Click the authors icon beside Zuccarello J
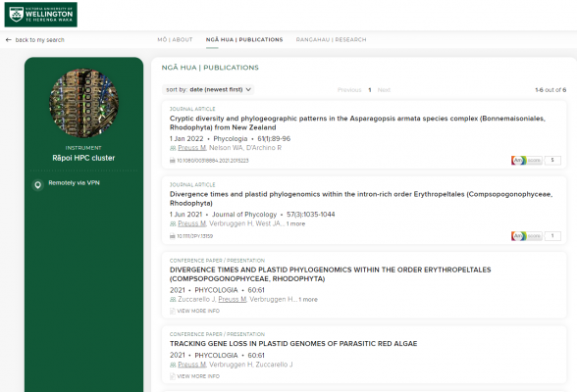The height and width of the screenshot is (392, 577). click(173, 300)
